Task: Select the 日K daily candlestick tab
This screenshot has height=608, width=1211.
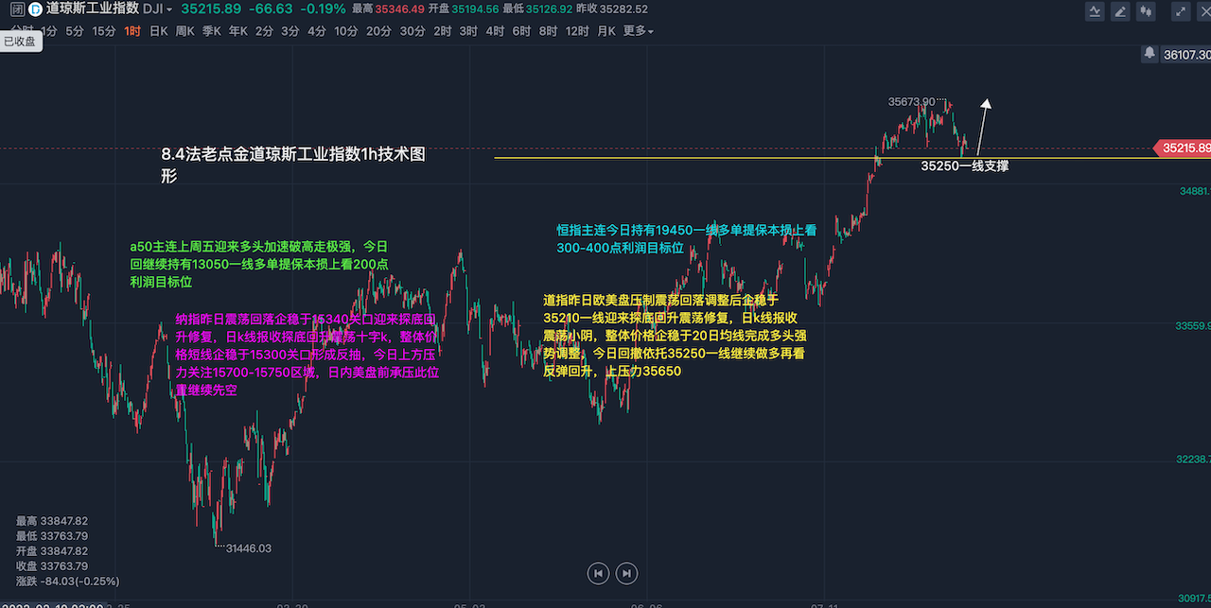Action: pyautogui.click(x=159, y=30)
